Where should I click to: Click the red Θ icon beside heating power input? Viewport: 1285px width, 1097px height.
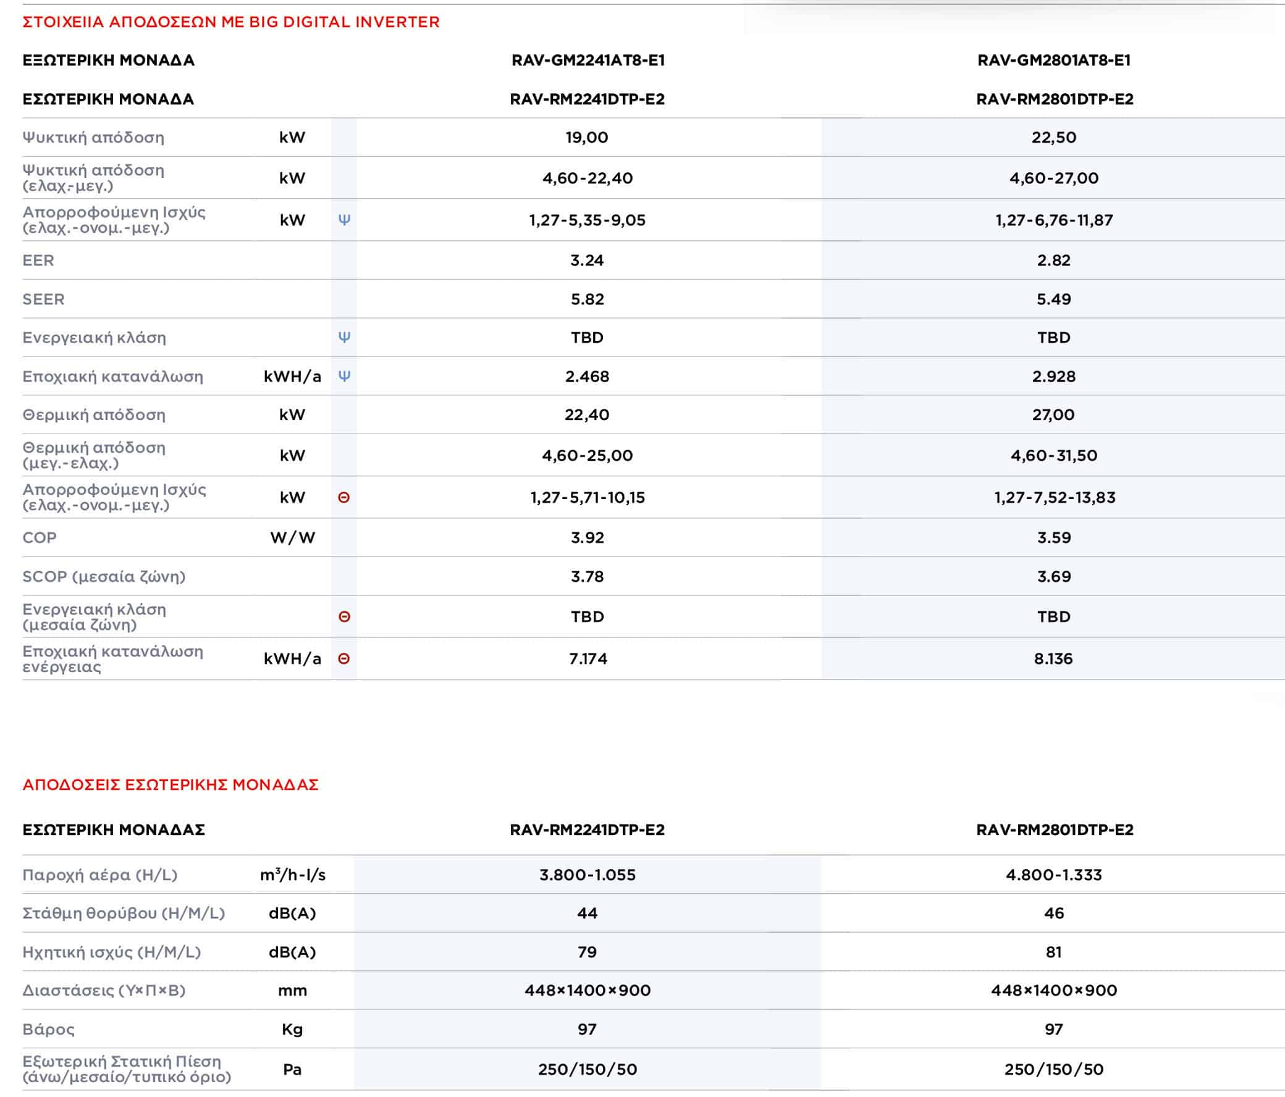(344, 497)
